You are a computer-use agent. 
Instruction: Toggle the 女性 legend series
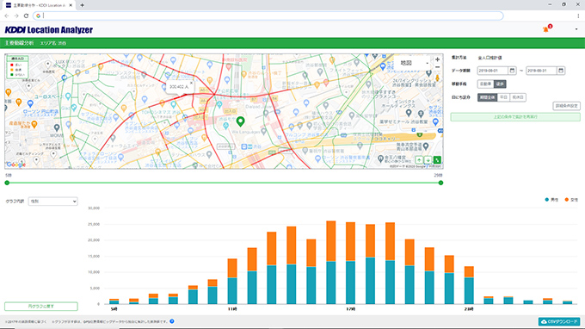tap(571, 200)
